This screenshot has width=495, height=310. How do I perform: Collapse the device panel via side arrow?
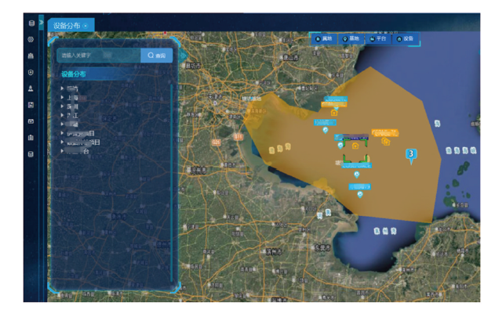pyautogui.click(x=183, y=56)
